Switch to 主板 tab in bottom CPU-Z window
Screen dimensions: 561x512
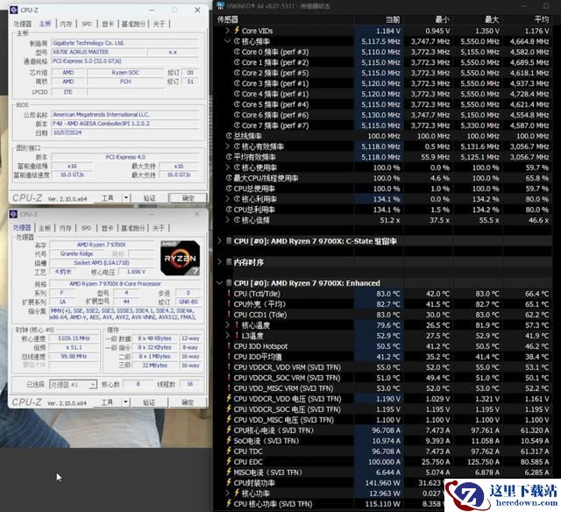(45, 228)
